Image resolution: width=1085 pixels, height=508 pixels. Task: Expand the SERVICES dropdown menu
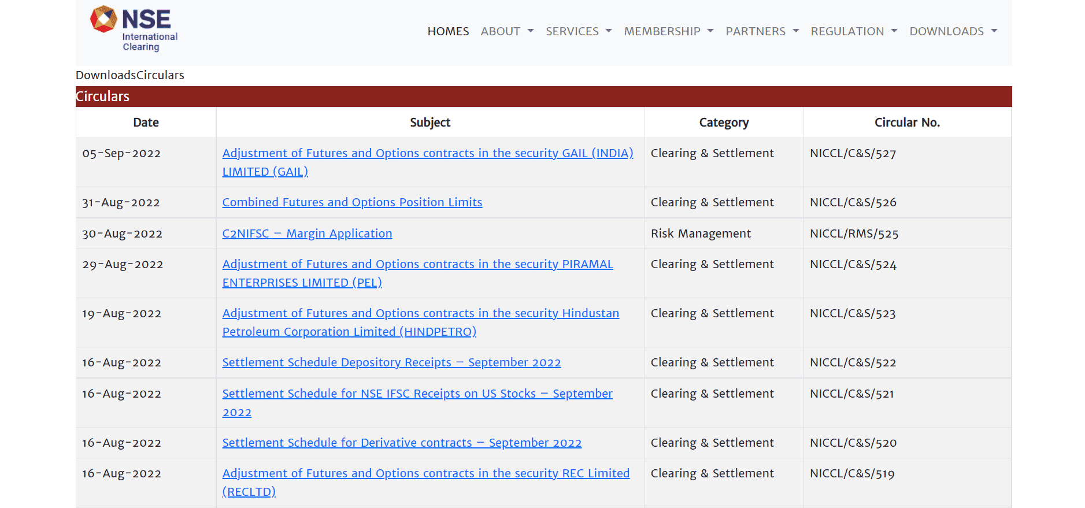[x=579, y=31]
